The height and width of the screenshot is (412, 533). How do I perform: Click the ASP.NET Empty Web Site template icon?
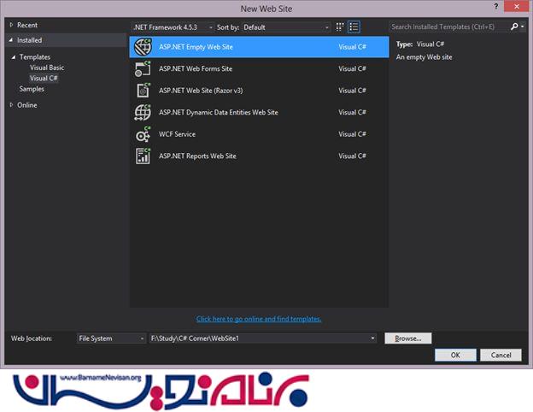pyautogui.click(x=143, y=47)
